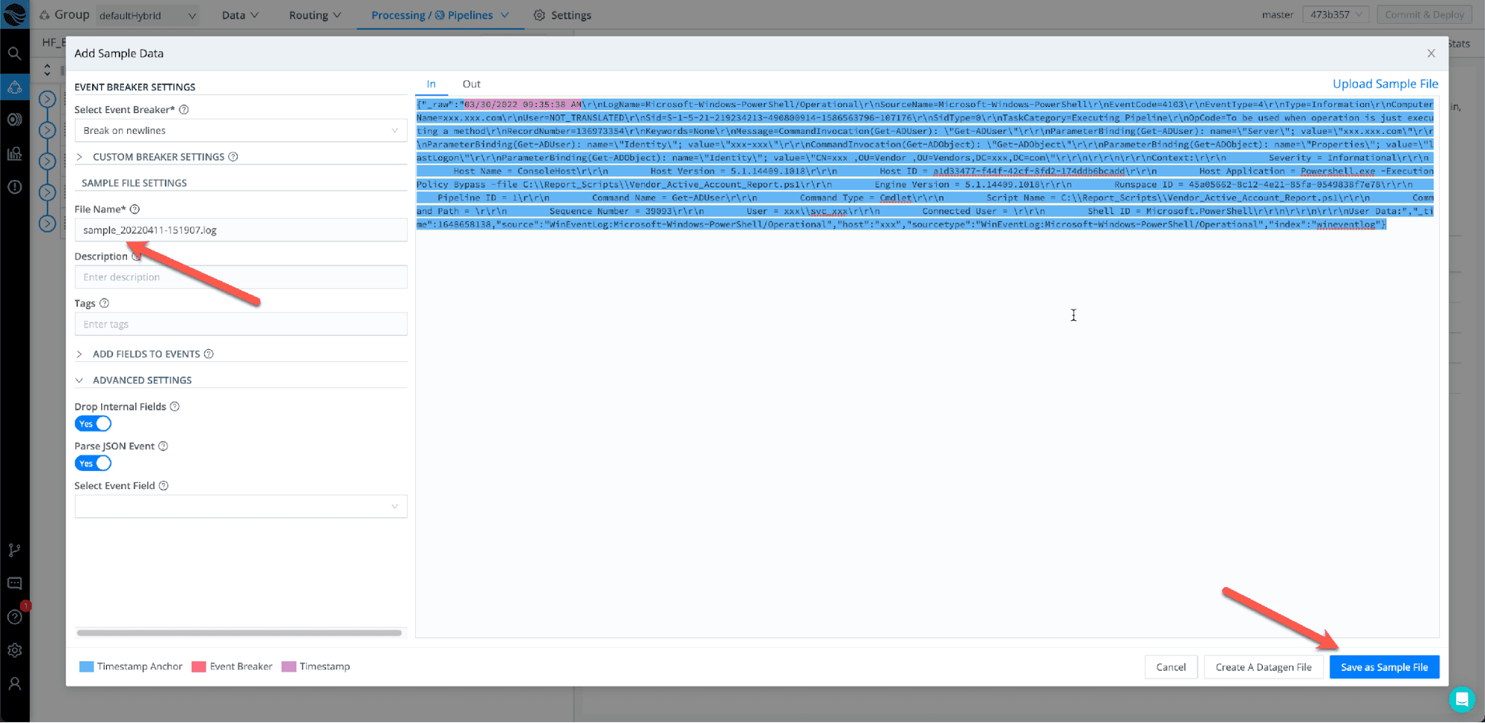Open the Select Event Field dropdown
The width and height of the screenshot is (1485, 723).
241,507
